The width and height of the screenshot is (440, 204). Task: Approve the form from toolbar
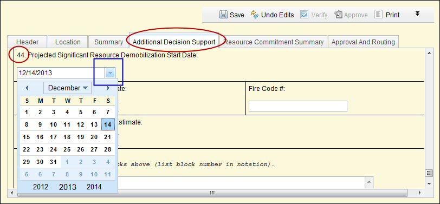[351, 15]
